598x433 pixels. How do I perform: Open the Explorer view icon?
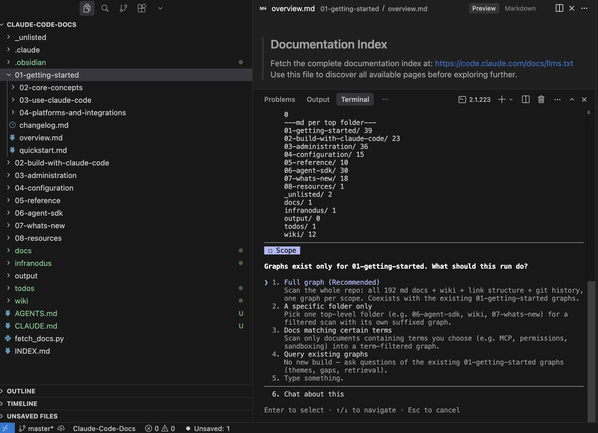87,8
